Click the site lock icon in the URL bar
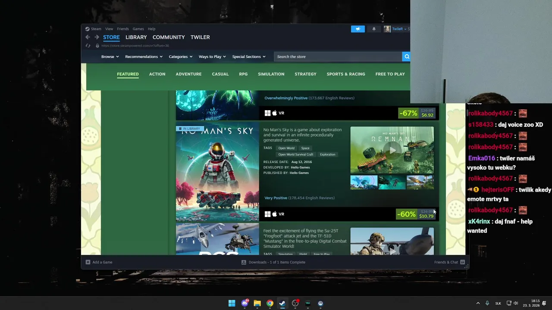The height and width of the screenshot is (310, 552). [x=97, y=46]
